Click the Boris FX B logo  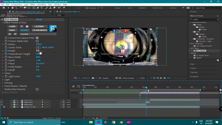[53, 28]
